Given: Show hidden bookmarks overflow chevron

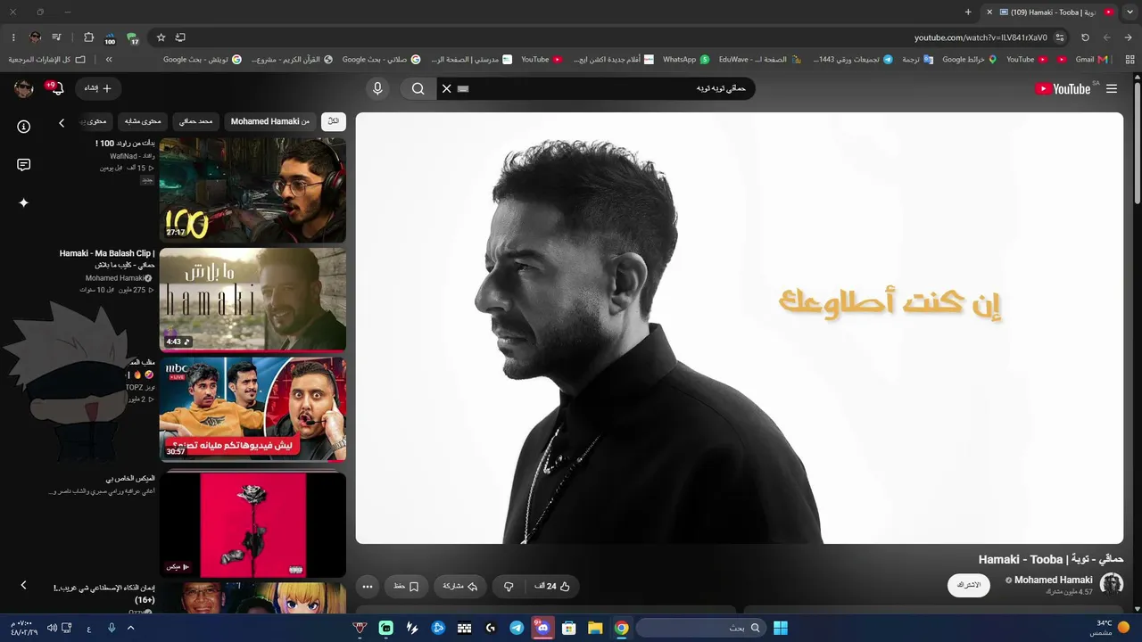Looking at the screenshot, I should 109,60.
